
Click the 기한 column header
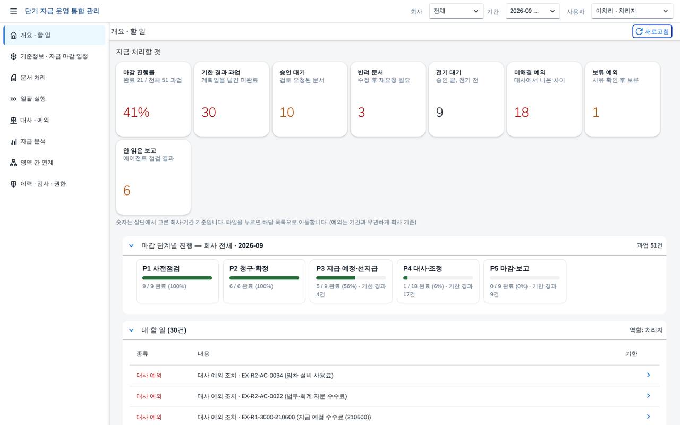tap(631, 354)
